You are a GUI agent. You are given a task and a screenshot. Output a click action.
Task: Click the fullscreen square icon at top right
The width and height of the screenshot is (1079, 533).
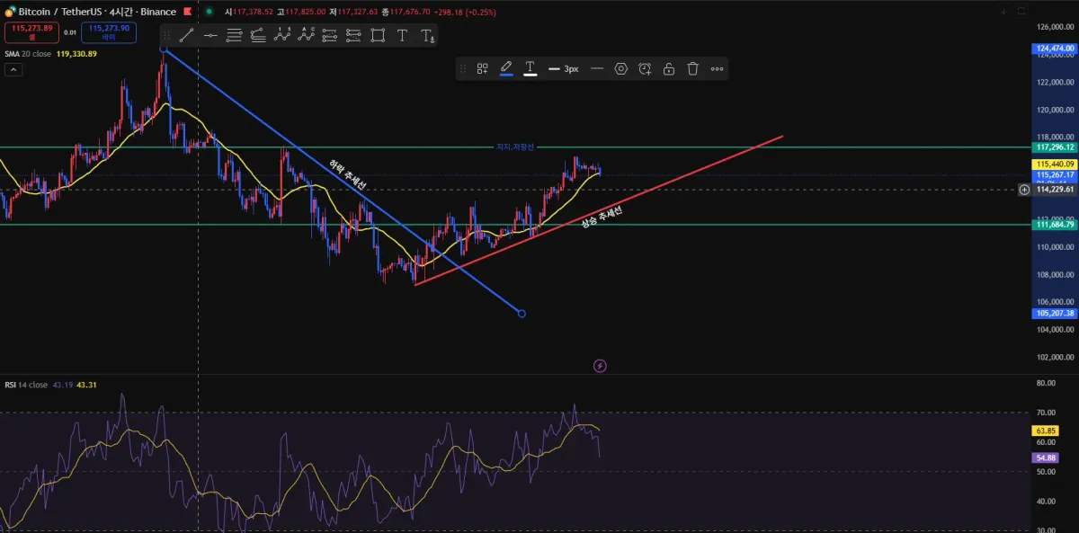tap(1021, 12)
